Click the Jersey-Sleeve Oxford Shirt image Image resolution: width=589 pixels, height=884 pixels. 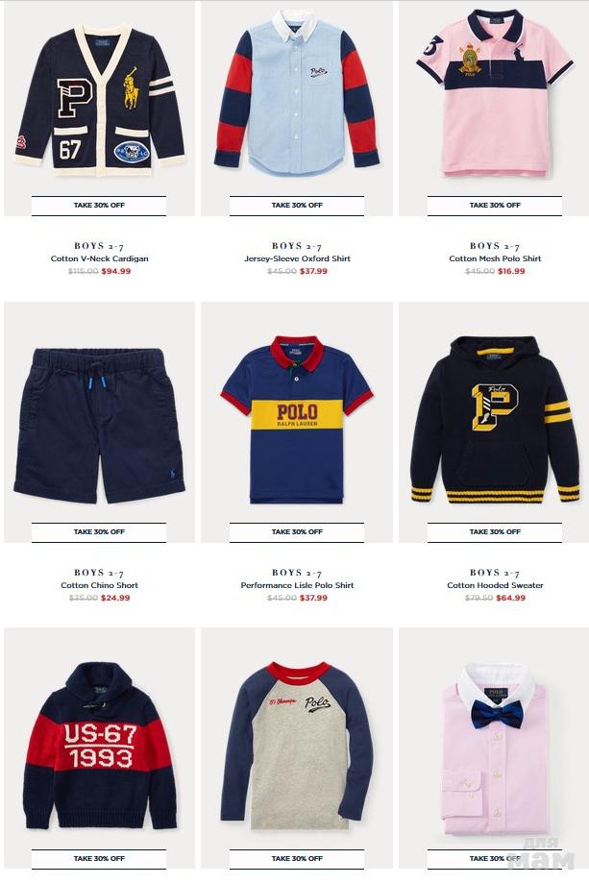(x=297, y=93)
